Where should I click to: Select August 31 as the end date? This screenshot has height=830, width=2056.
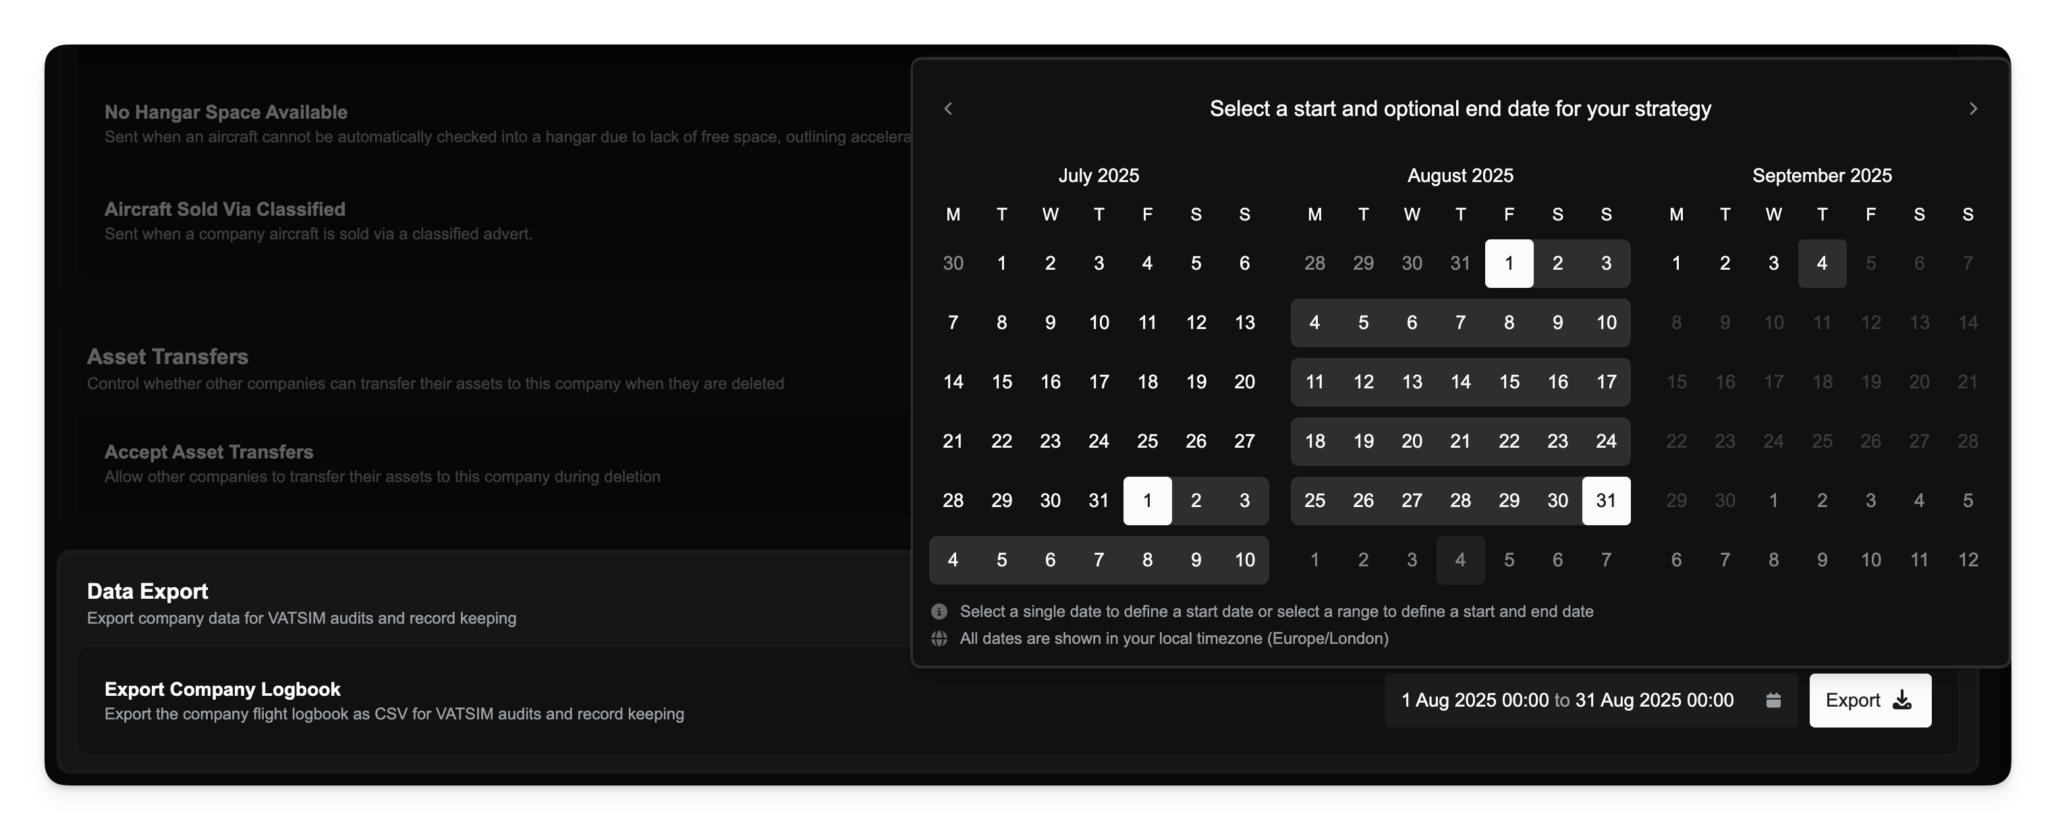(x=1606, y=500)
